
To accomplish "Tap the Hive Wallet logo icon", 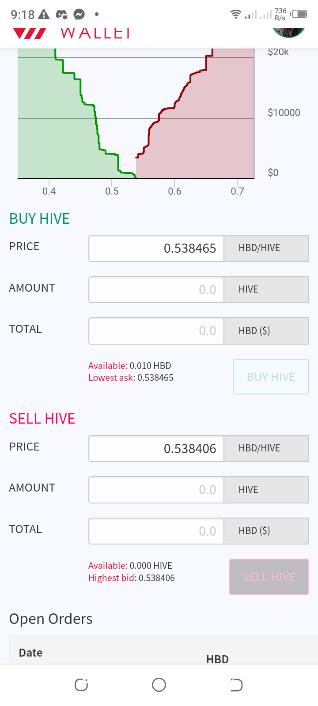I will tap(30, 34).
